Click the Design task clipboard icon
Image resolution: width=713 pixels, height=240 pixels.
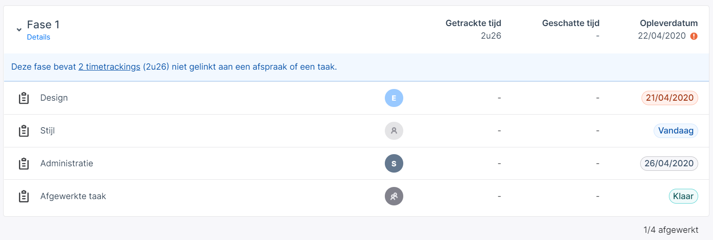[x=24, y=98]
